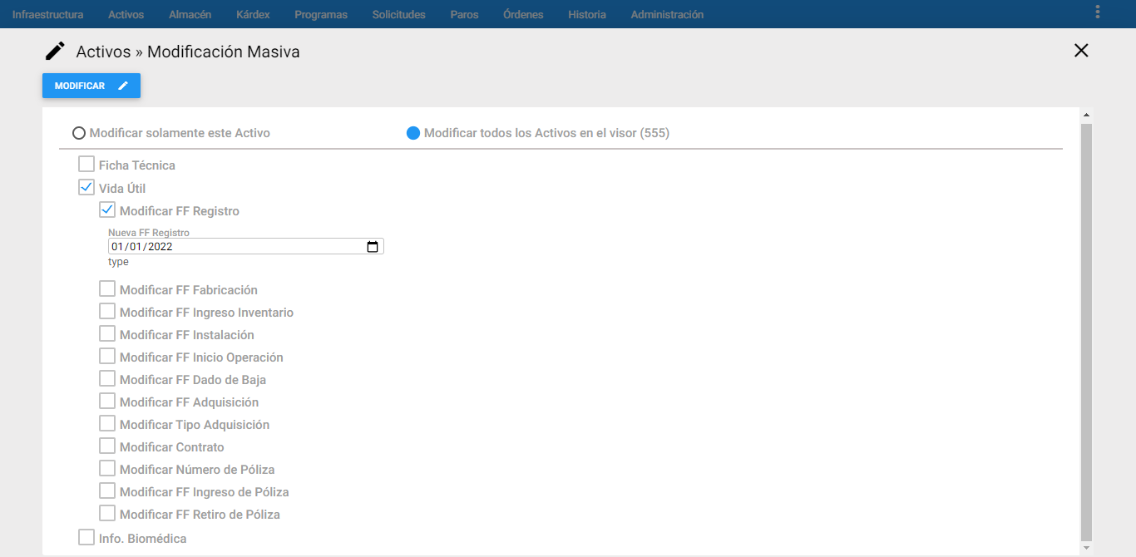Check Modificar FF Adquisición checkbox
Image resolution: width=1136 pixels, height=557 pixels.
(107, 401)
